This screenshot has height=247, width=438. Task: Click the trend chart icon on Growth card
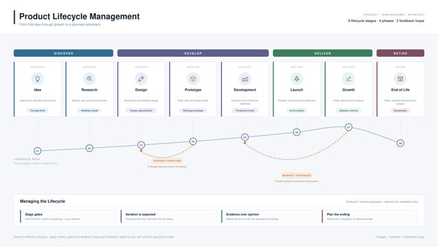[349, 79]
